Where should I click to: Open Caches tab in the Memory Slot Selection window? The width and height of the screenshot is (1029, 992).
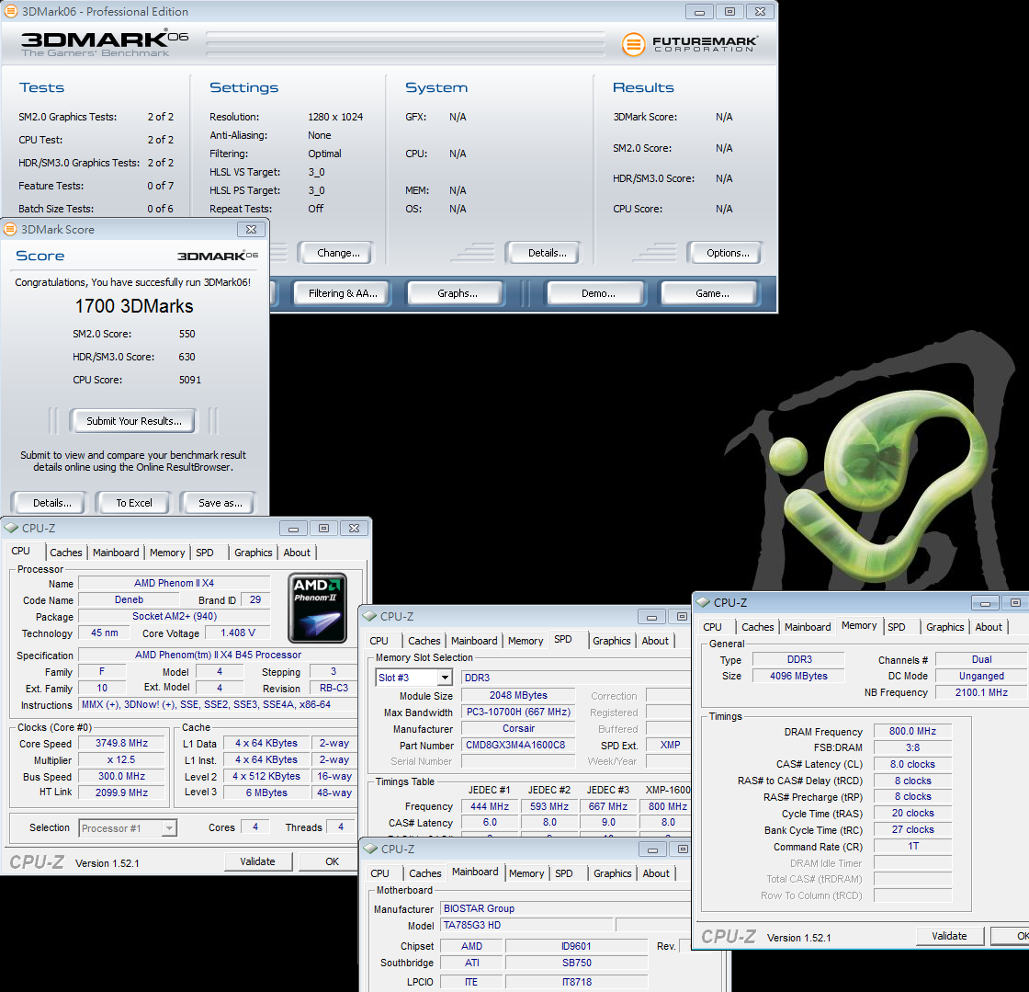424,640
